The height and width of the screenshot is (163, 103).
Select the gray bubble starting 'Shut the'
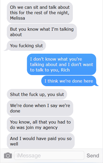[37, 94]
